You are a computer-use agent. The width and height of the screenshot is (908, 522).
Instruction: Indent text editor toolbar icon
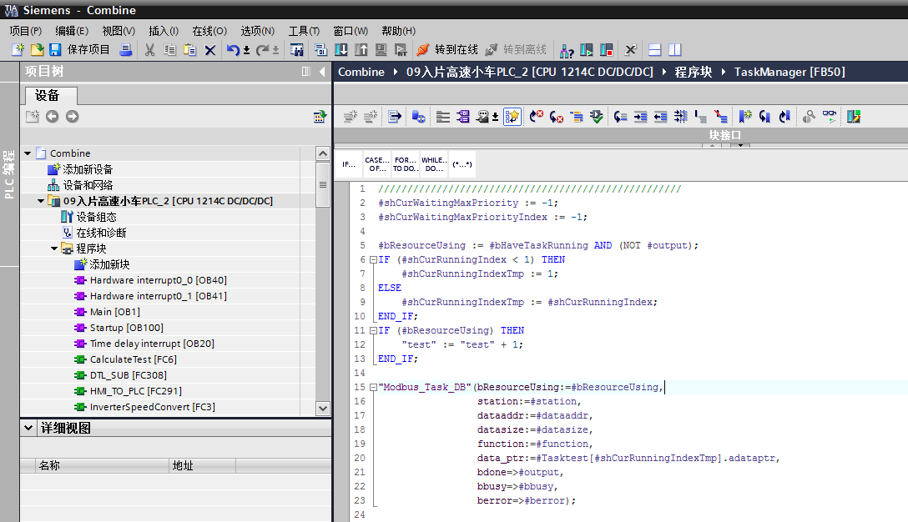640,116
